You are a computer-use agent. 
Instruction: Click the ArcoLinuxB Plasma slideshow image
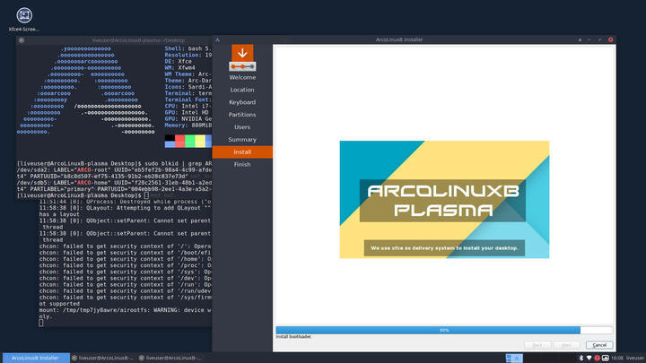444,200
